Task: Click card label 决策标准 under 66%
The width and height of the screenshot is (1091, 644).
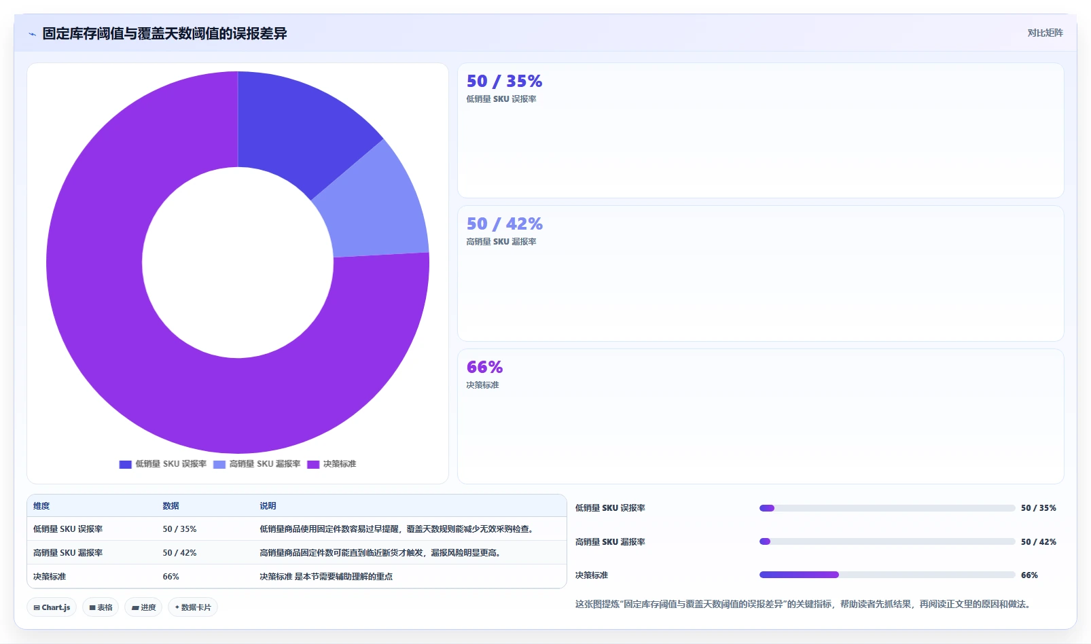Action: [482, 385]
